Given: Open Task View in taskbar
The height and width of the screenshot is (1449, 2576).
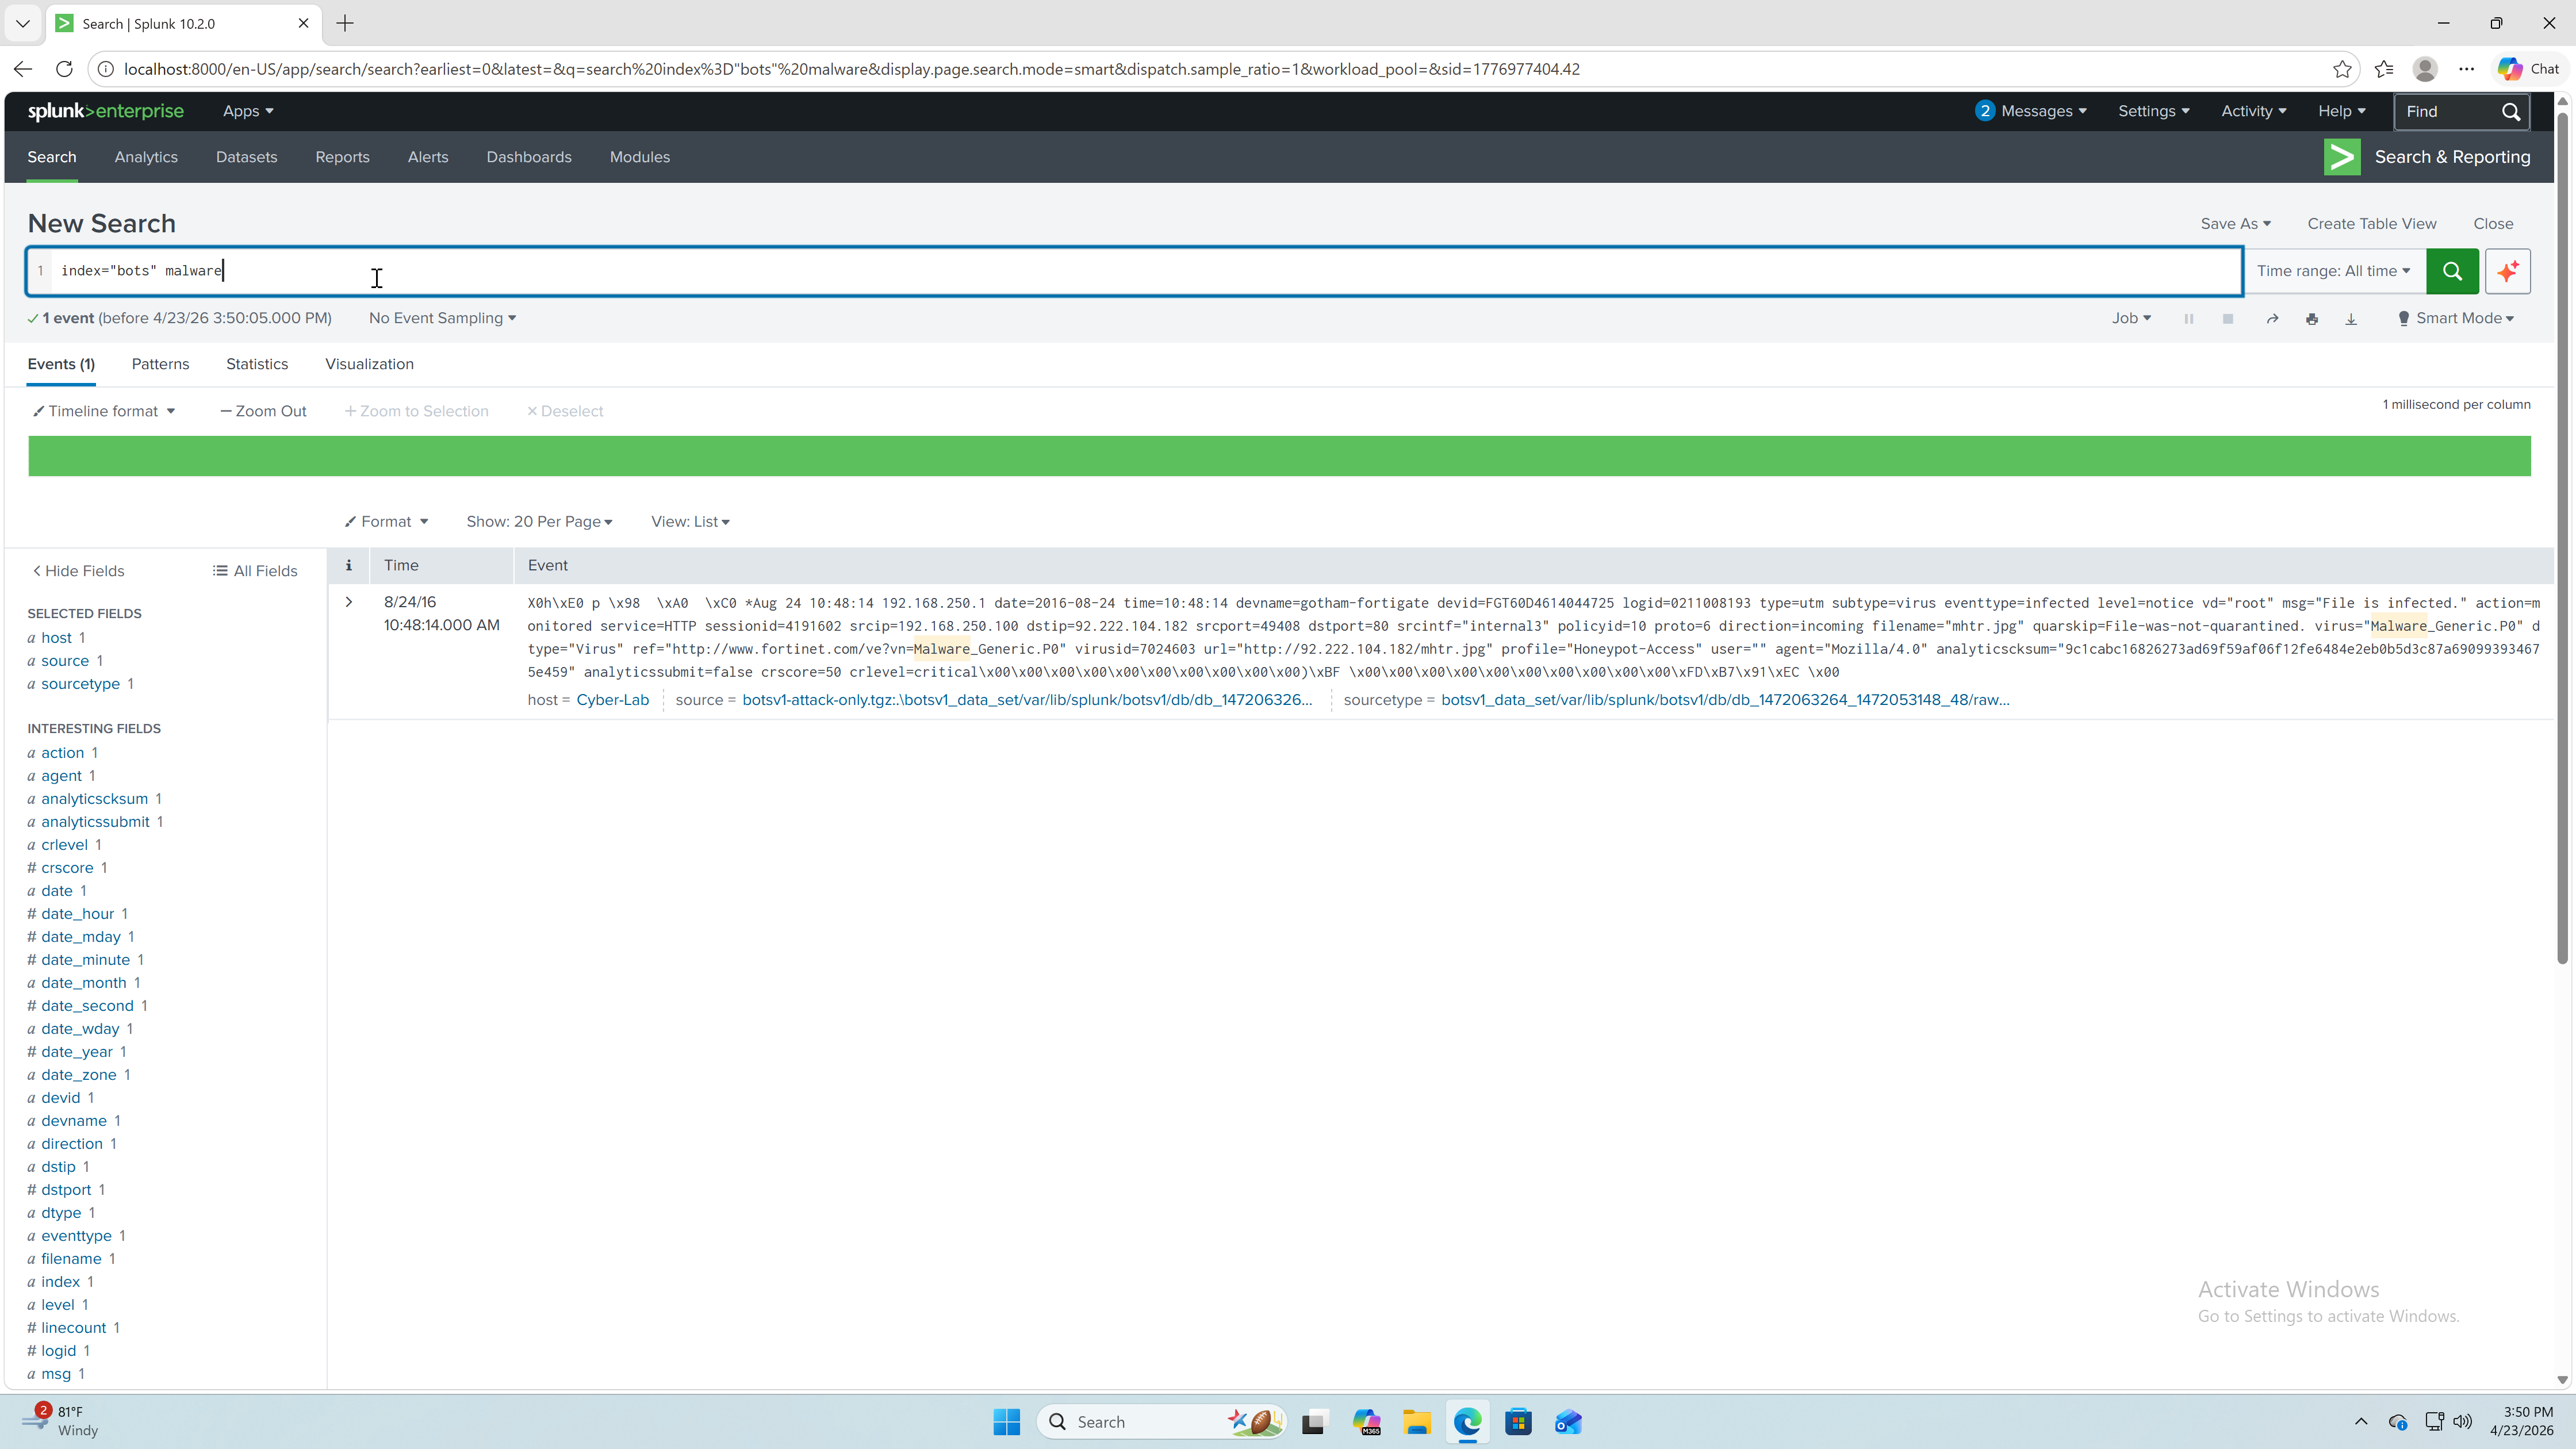Looking at the screenshot, I should tap(1314, 1422).
